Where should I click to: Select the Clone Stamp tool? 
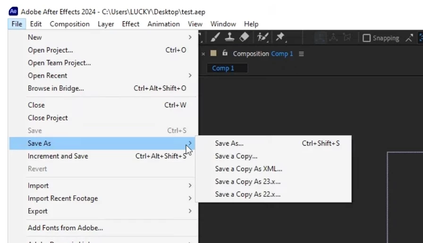tap(229, 37)
